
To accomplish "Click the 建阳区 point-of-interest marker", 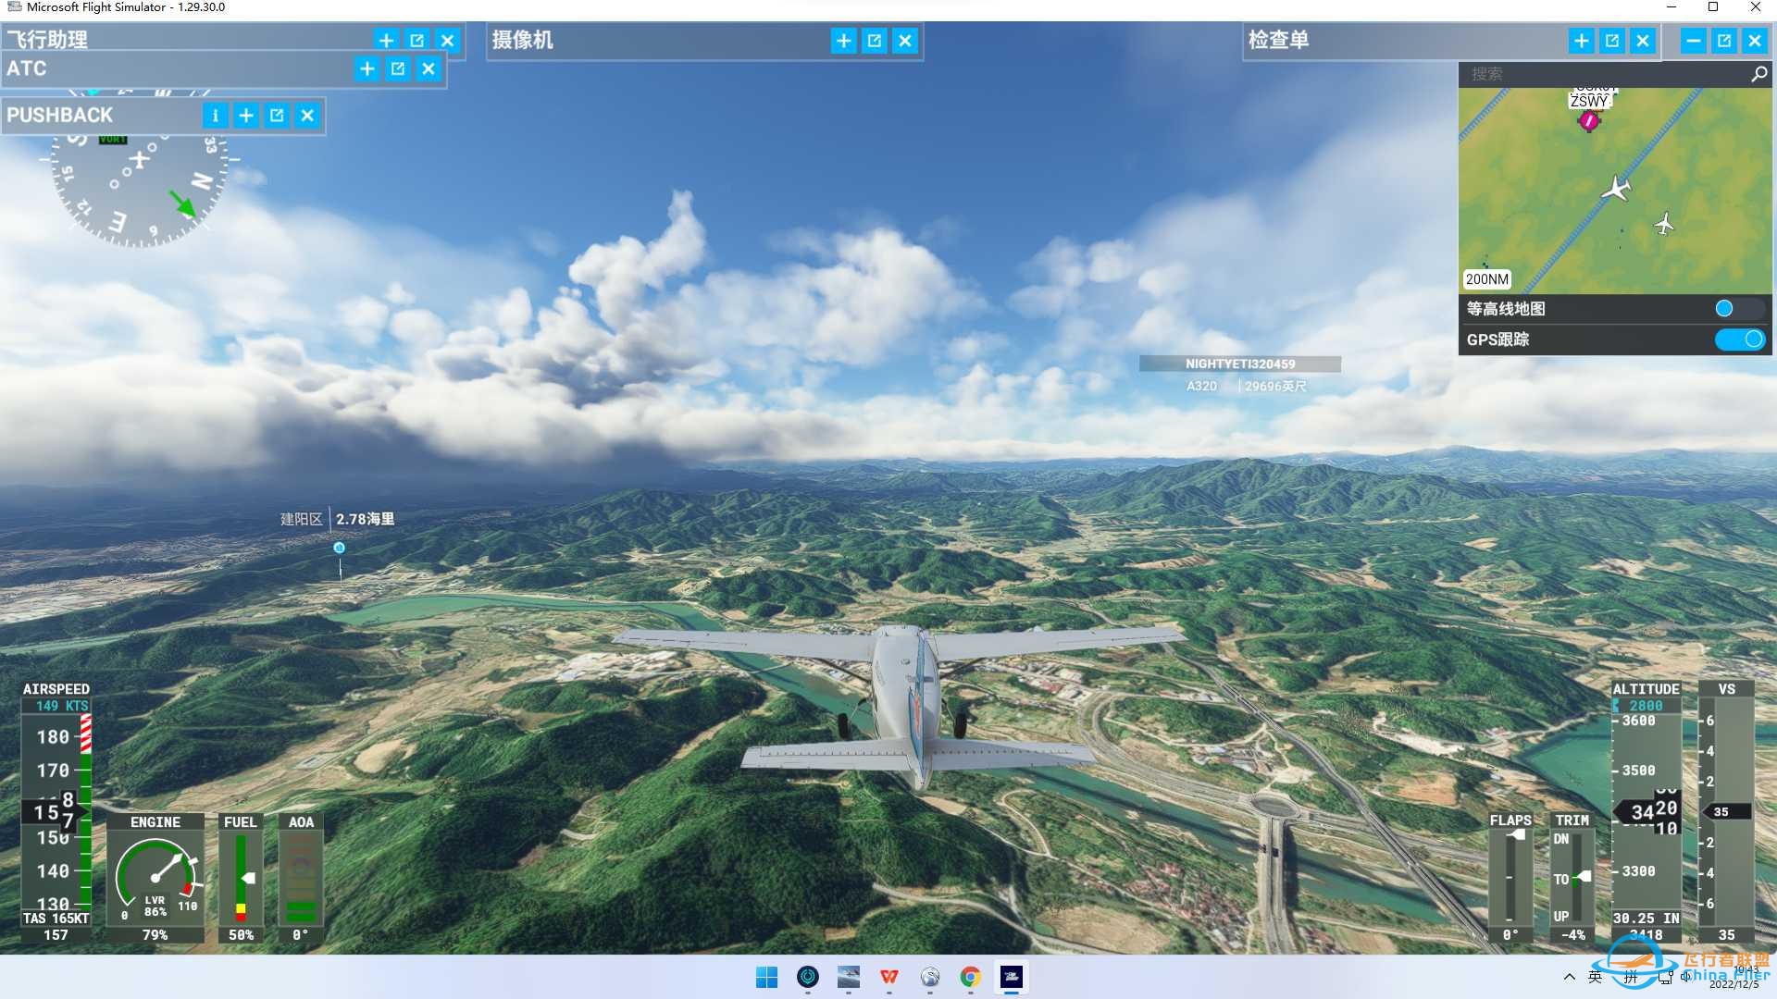I will point(339,548).
